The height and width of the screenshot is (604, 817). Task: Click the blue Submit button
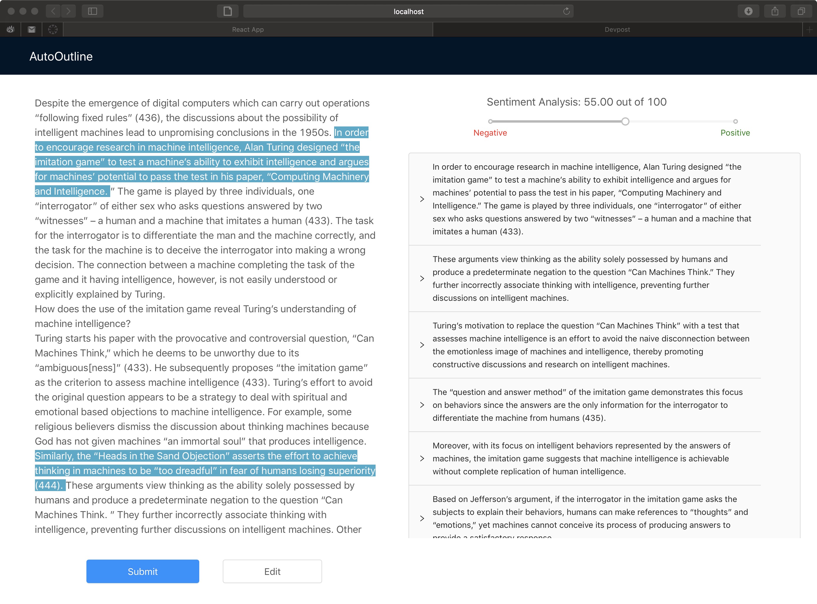(143, 571)
